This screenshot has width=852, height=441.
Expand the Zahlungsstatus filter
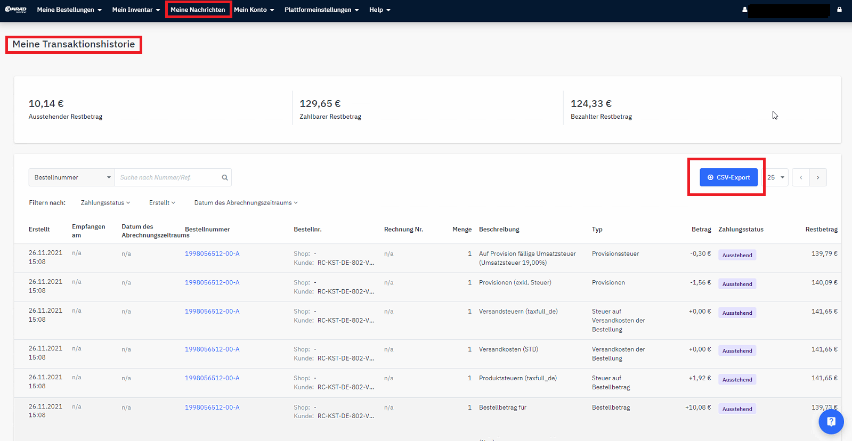105,203
